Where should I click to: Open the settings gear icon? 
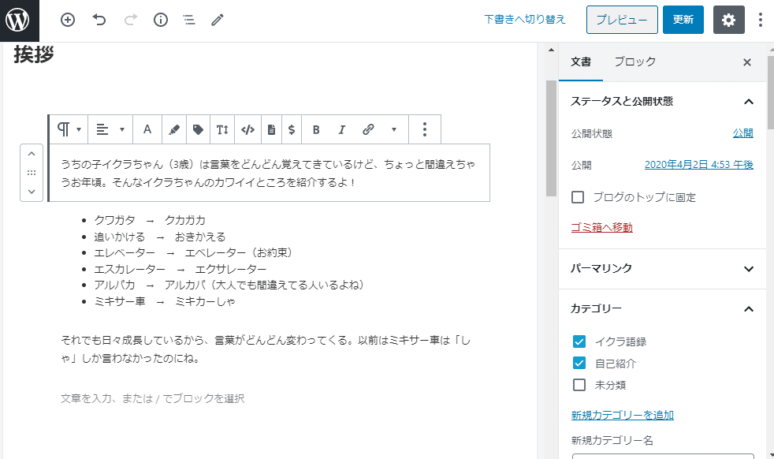click(728, 20)
